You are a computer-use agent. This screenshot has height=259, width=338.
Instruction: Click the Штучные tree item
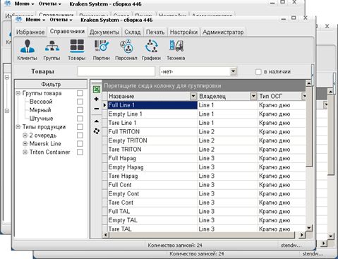tap(41, 119)
